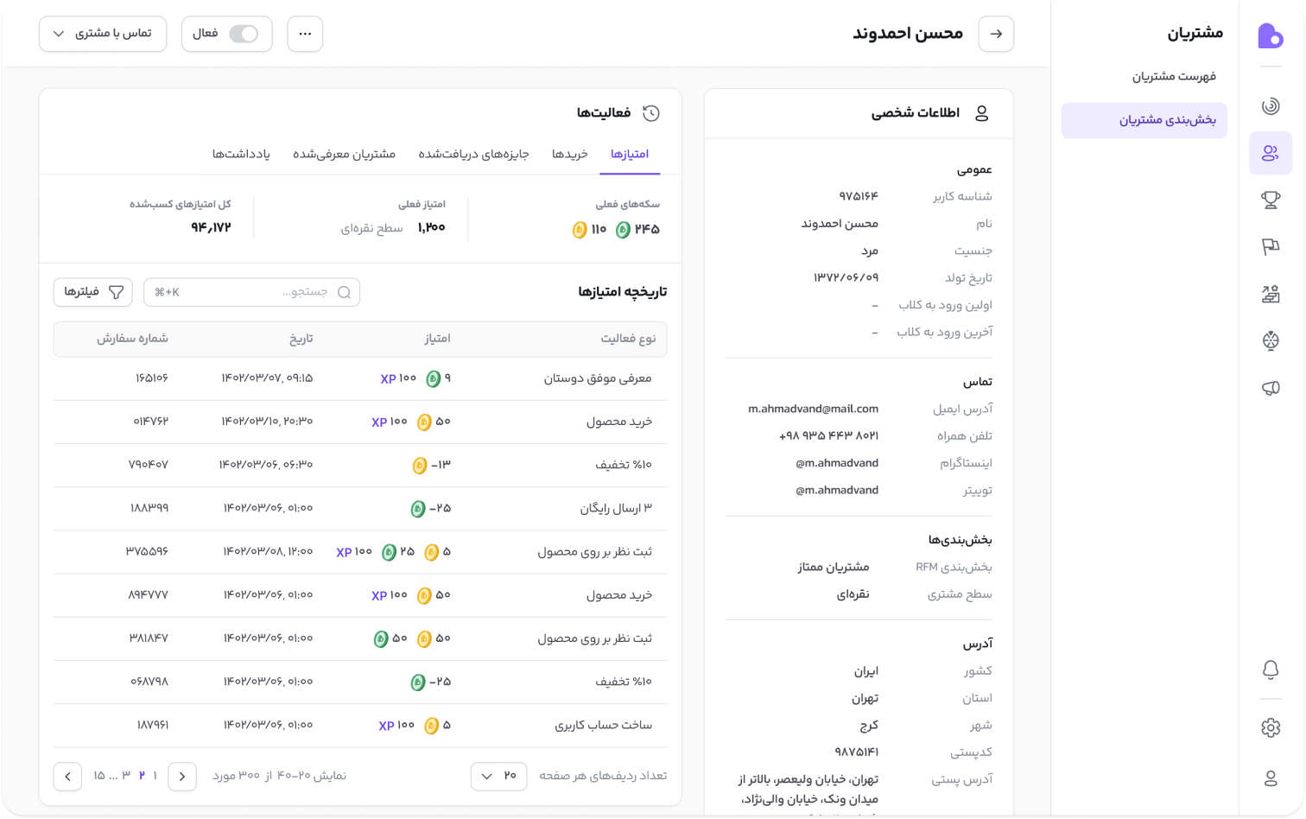Go to page ۱ in pagination
The height and width of the screenshot is (819, 1306).
coord(155,776)
